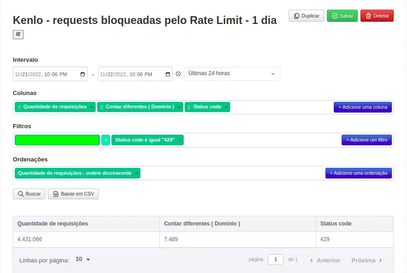Click drag handle on Quantidade de requisições chip
Screen dimensions: 407x273
pos(18,107)
